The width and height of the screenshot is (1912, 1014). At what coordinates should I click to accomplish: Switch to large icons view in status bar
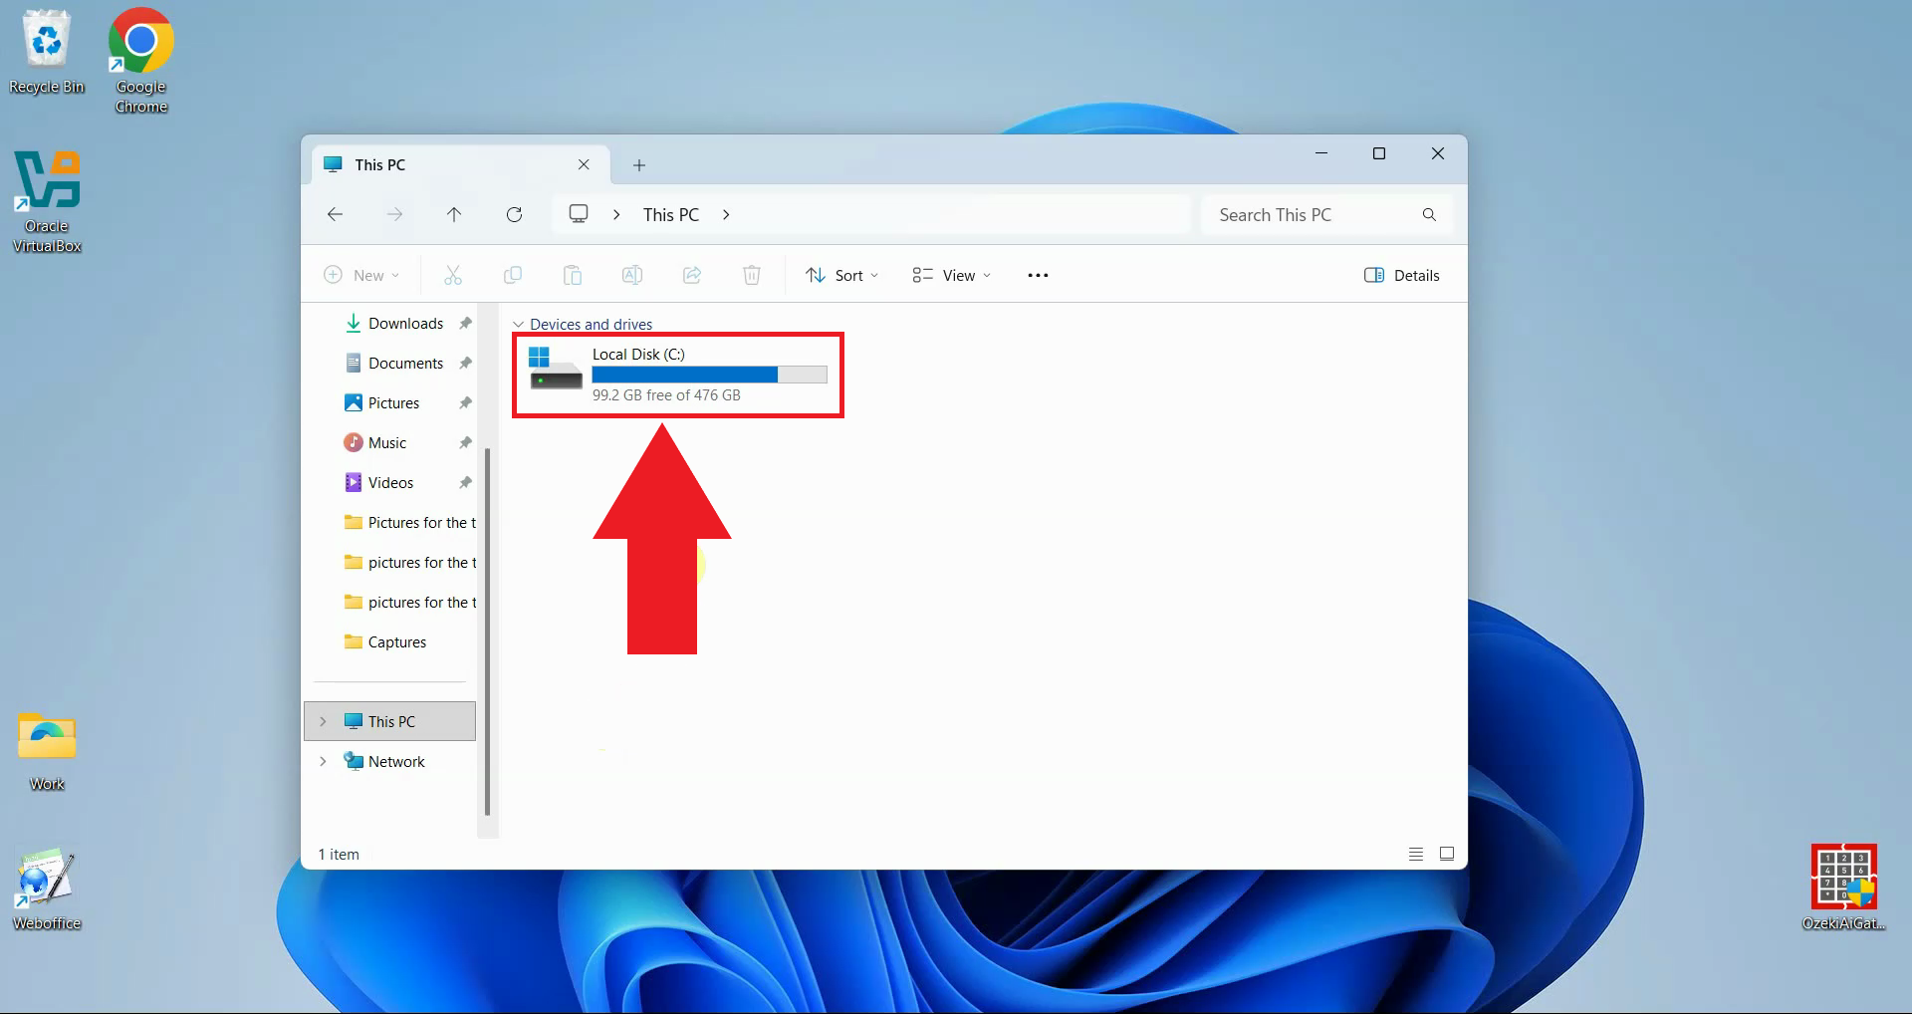point(1447,854)
